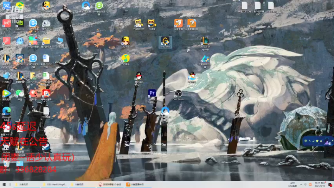
Task: Open the WeGame desktop shortcut
Action: tap(165, 42)
